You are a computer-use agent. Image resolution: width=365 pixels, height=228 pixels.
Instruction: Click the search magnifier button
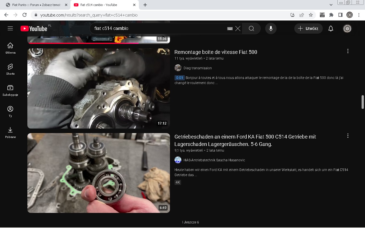click(251, 28)
